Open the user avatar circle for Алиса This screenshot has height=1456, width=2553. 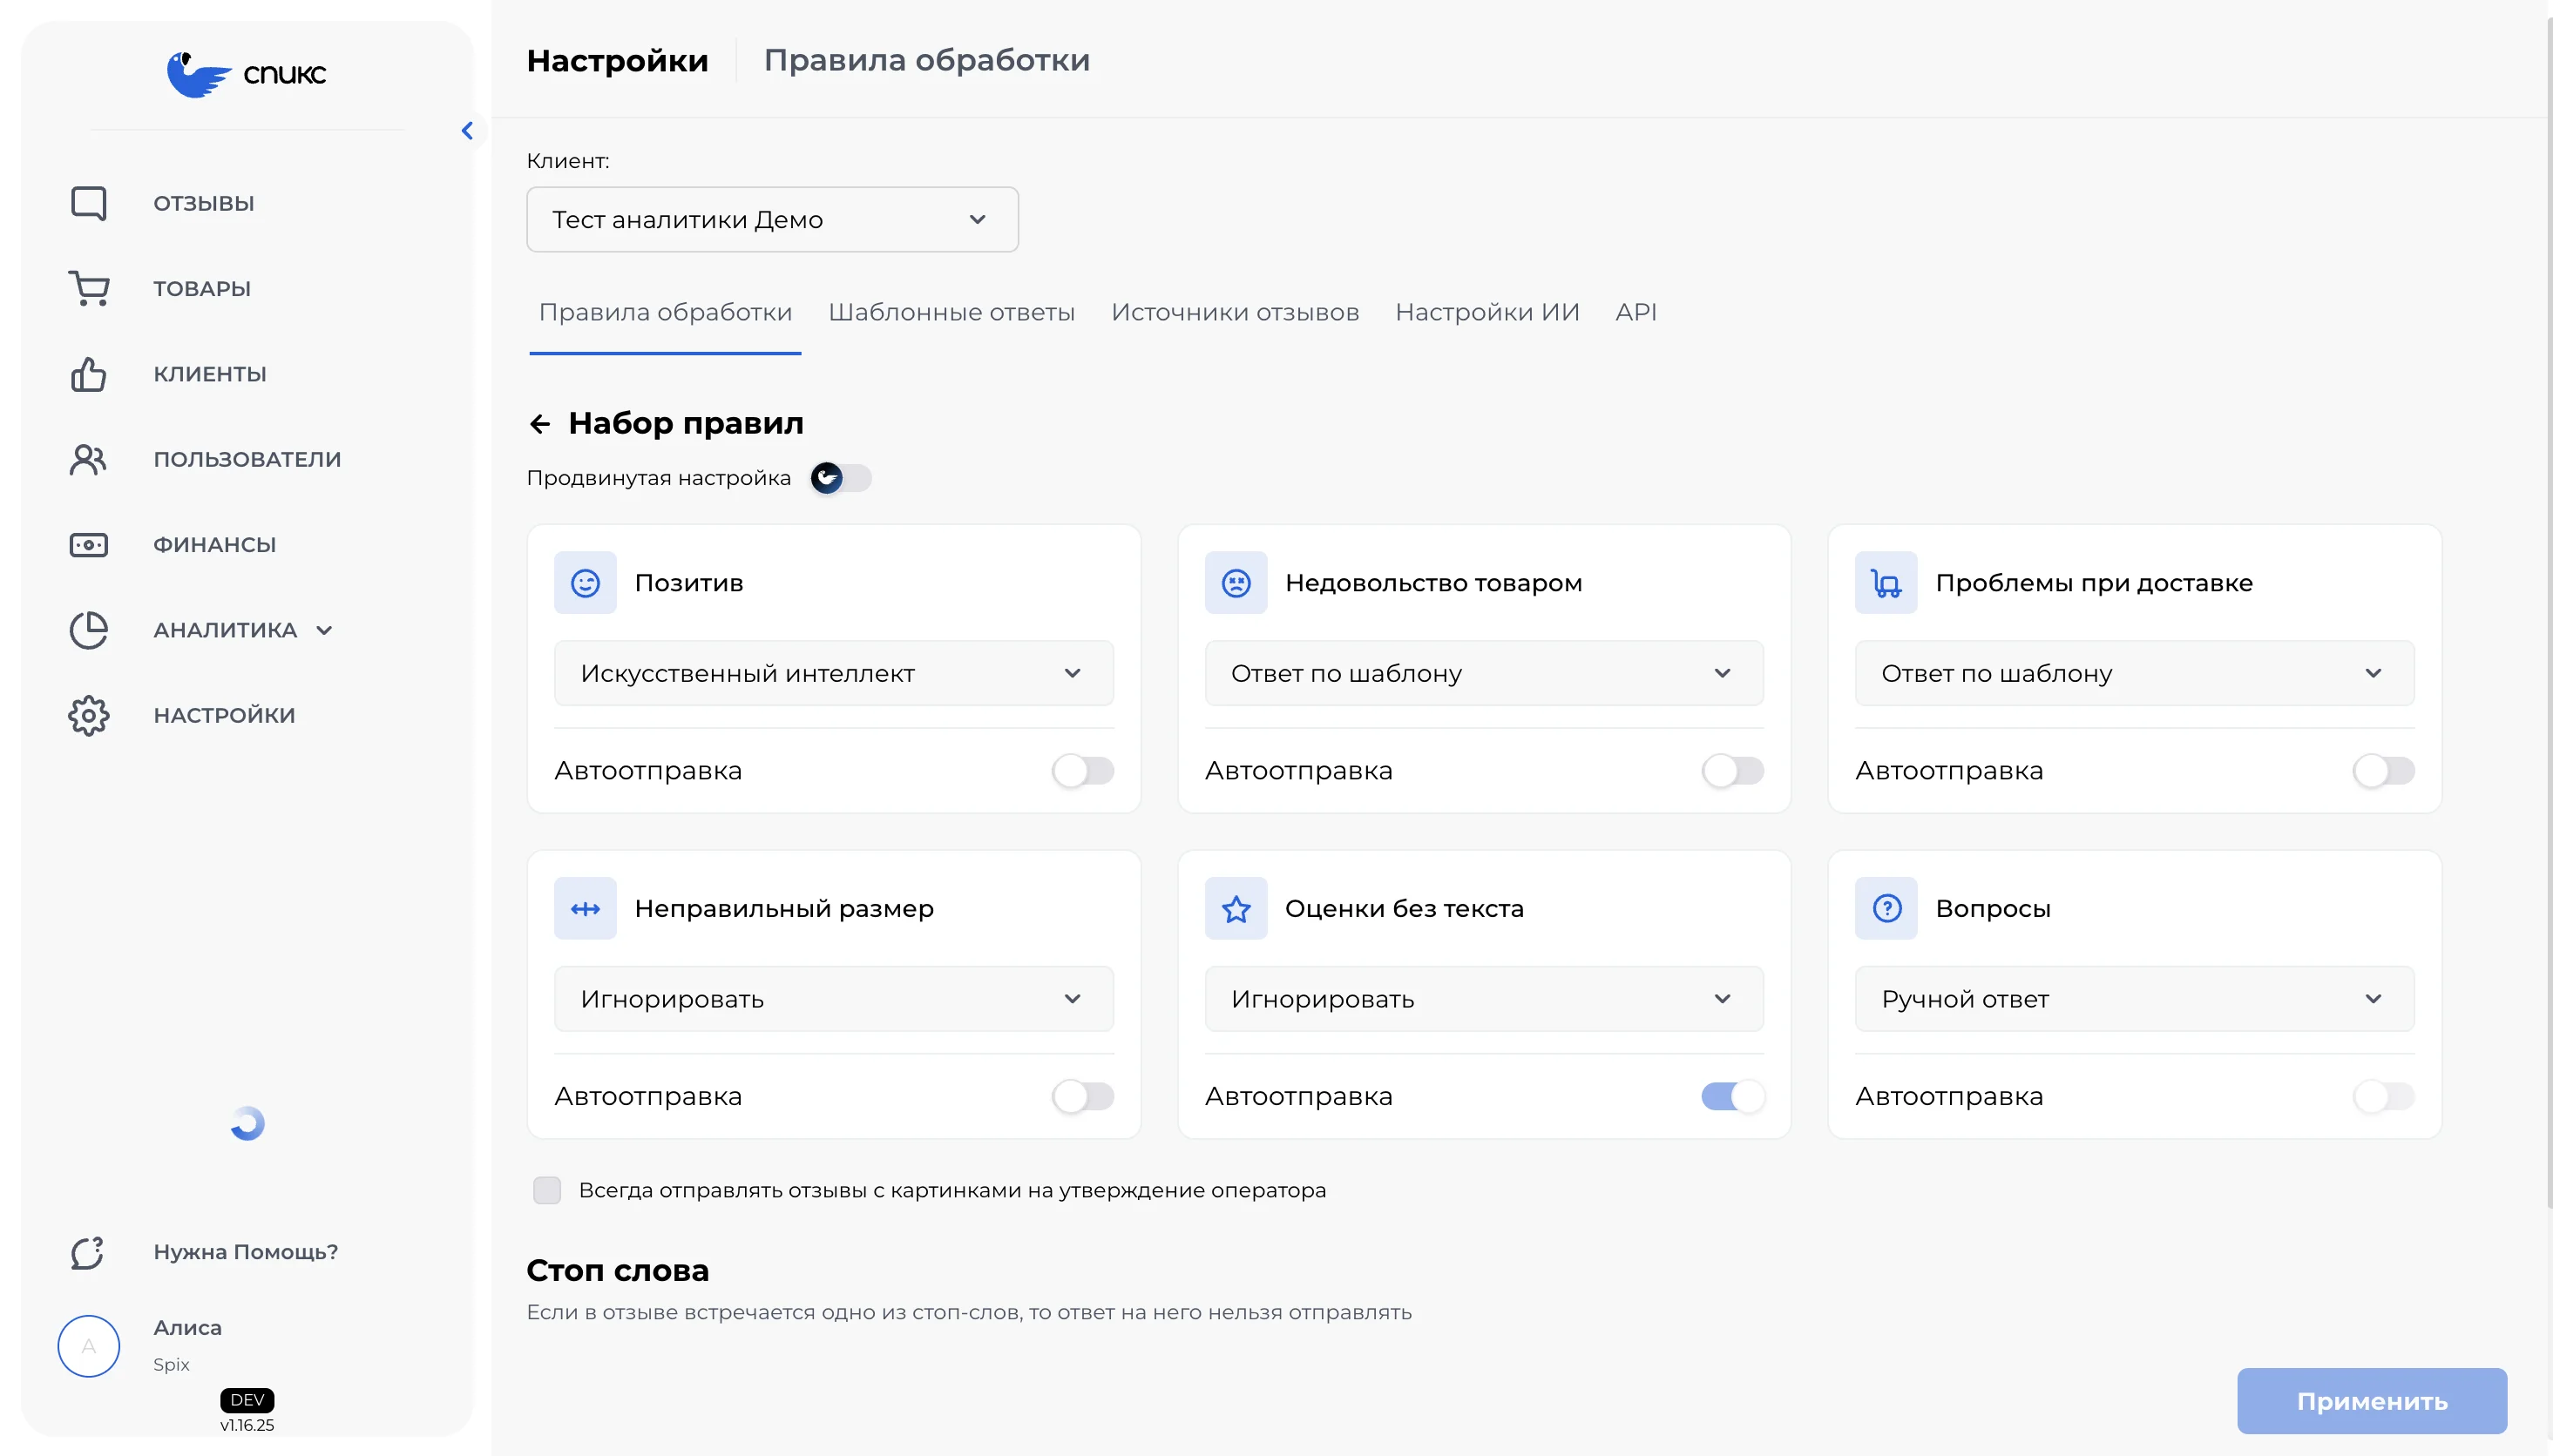coord(89,1345)
